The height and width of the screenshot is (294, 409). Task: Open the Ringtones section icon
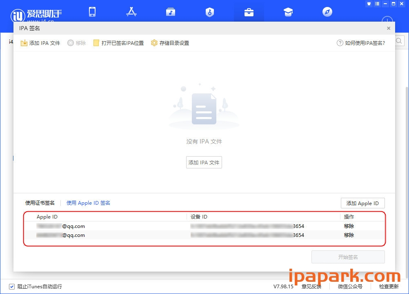(x=171, y=12)
